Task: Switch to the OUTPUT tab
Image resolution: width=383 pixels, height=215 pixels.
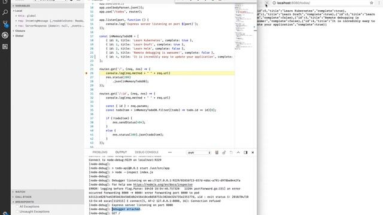Action: point(121,152)
